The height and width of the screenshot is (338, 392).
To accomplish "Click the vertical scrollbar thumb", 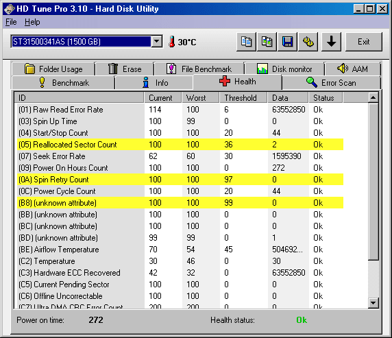I will [373, 182].
